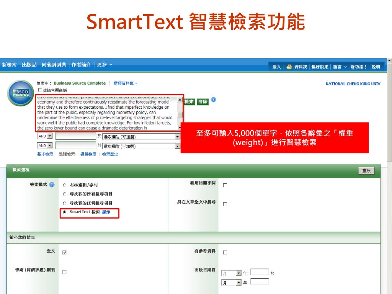Click the third search term field
The image size is (392, 294).
point(76,145)
